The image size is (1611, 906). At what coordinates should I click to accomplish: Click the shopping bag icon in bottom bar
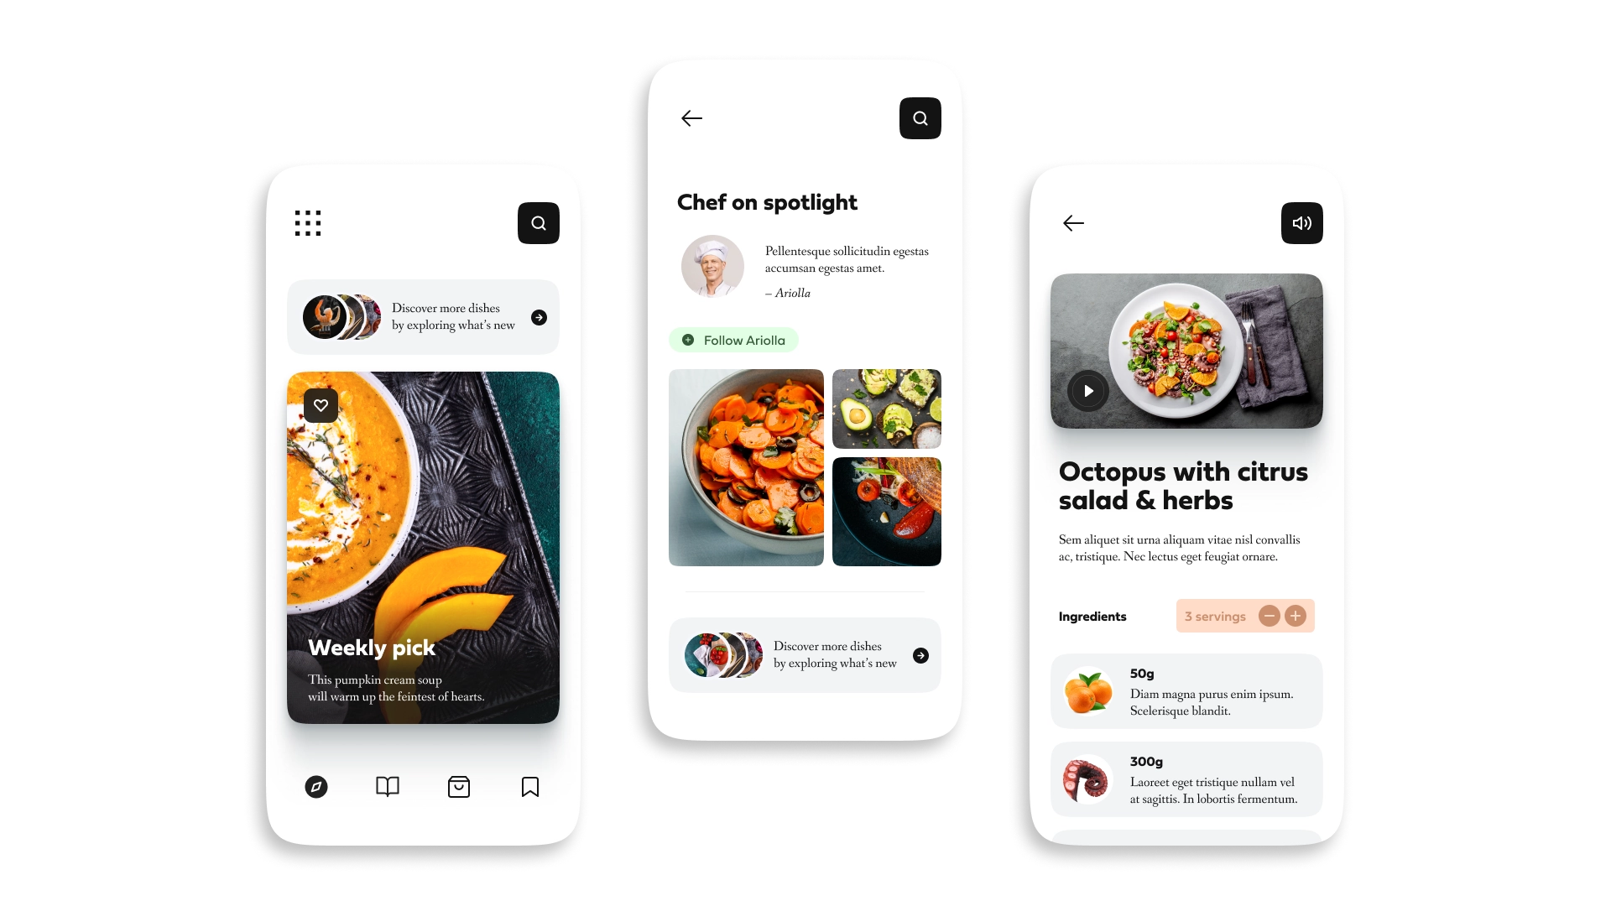click(x=458, y=787)
